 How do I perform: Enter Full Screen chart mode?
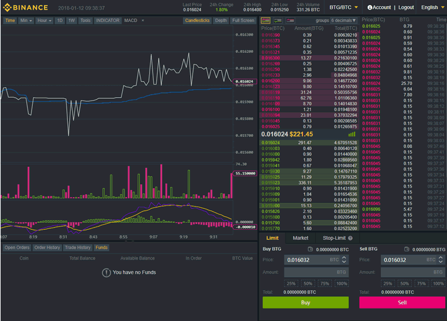[x=243, y=20]
